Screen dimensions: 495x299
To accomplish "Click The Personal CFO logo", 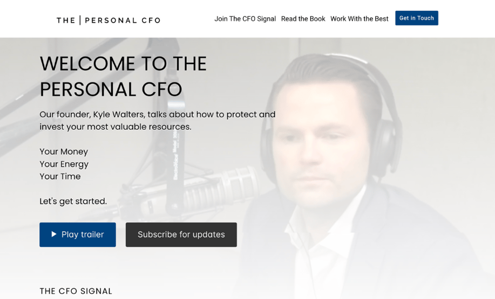I will point(108,20).
